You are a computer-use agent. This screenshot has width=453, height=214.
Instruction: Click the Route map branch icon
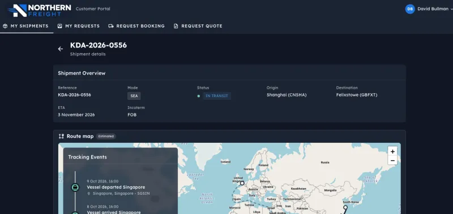(x=61, y=136)
